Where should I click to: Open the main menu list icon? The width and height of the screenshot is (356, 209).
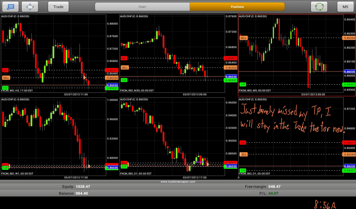[10, 7]
